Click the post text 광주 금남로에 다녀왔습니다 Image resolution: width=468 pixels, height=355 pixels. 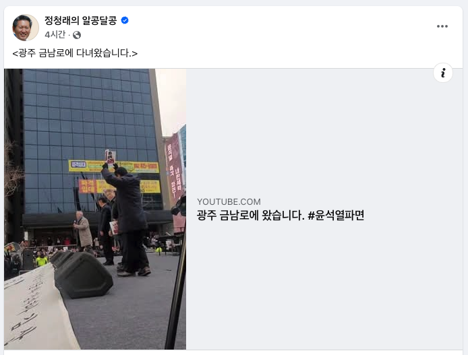tap(75, 53)
